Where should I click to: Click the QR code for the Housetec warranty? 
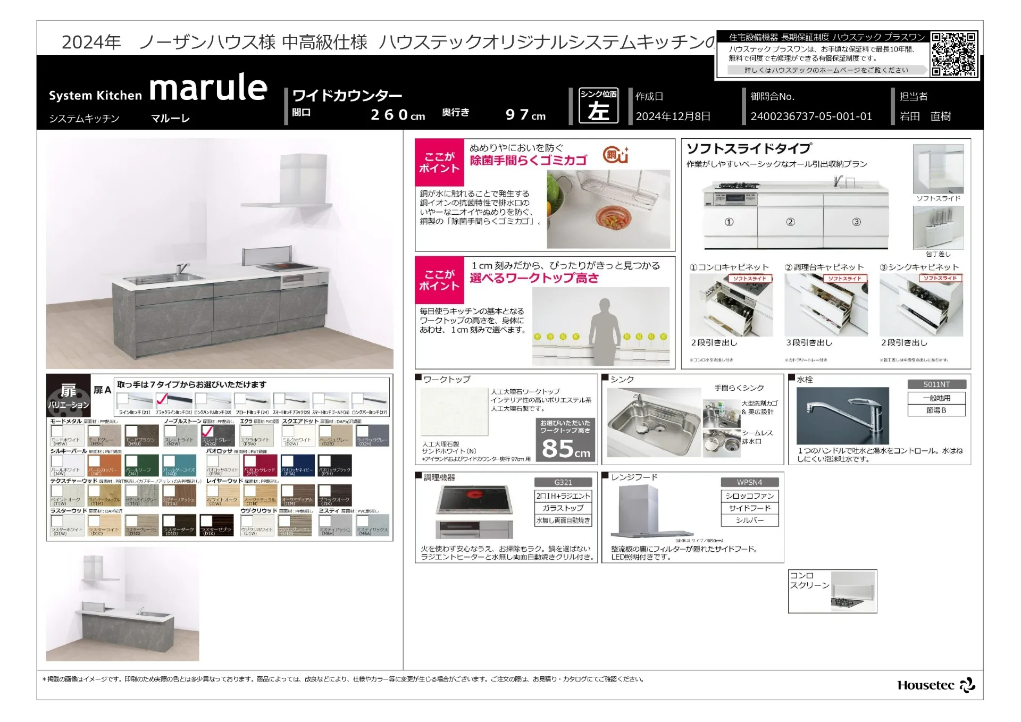[x=954, y=54]
